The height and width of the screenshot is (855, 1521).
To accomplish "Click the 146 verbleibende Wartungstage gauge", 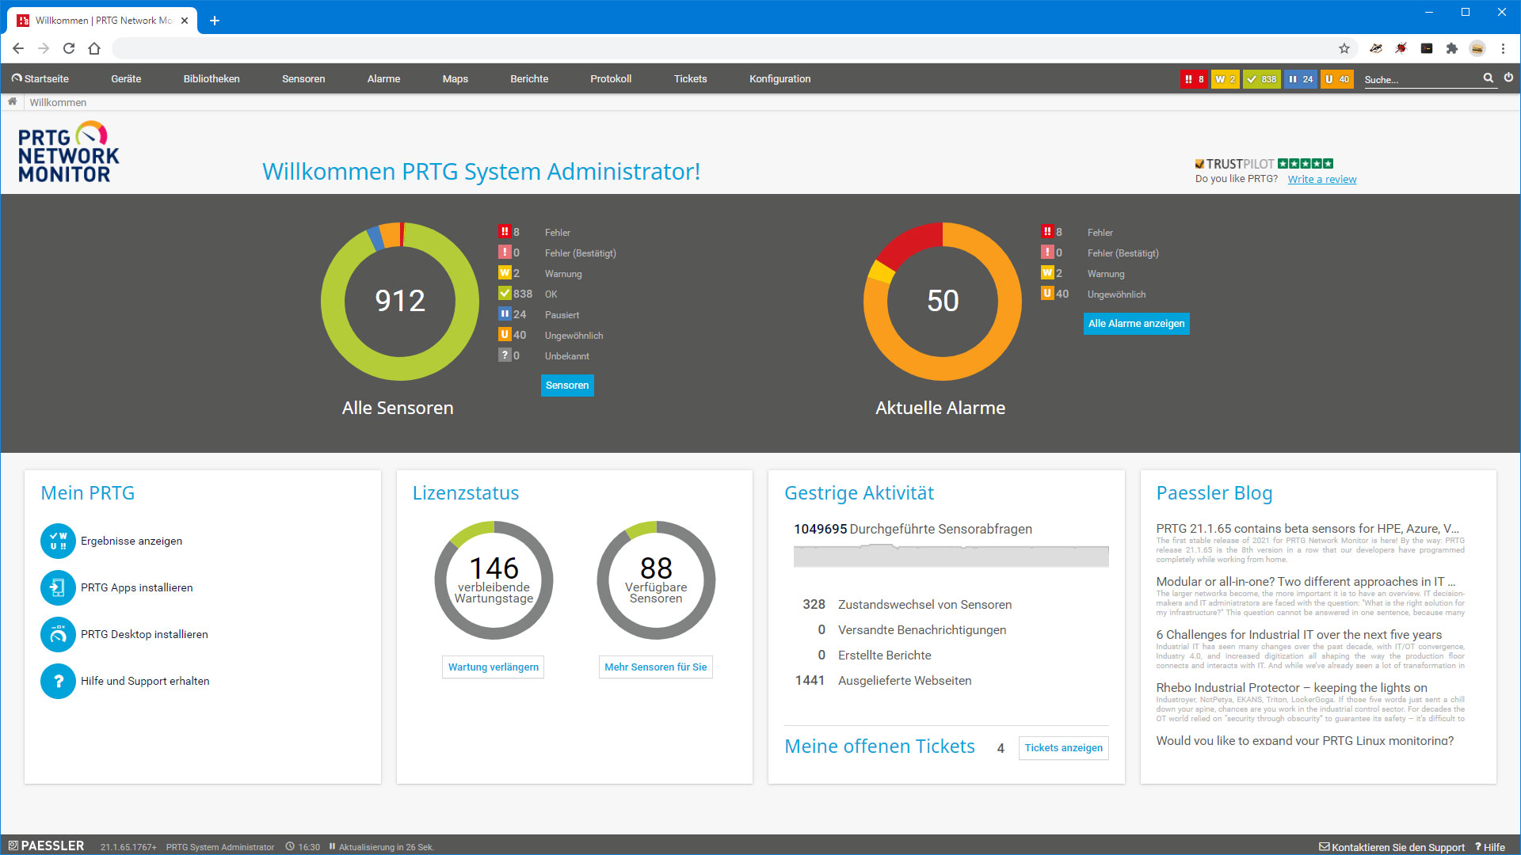I will point(494,580).
